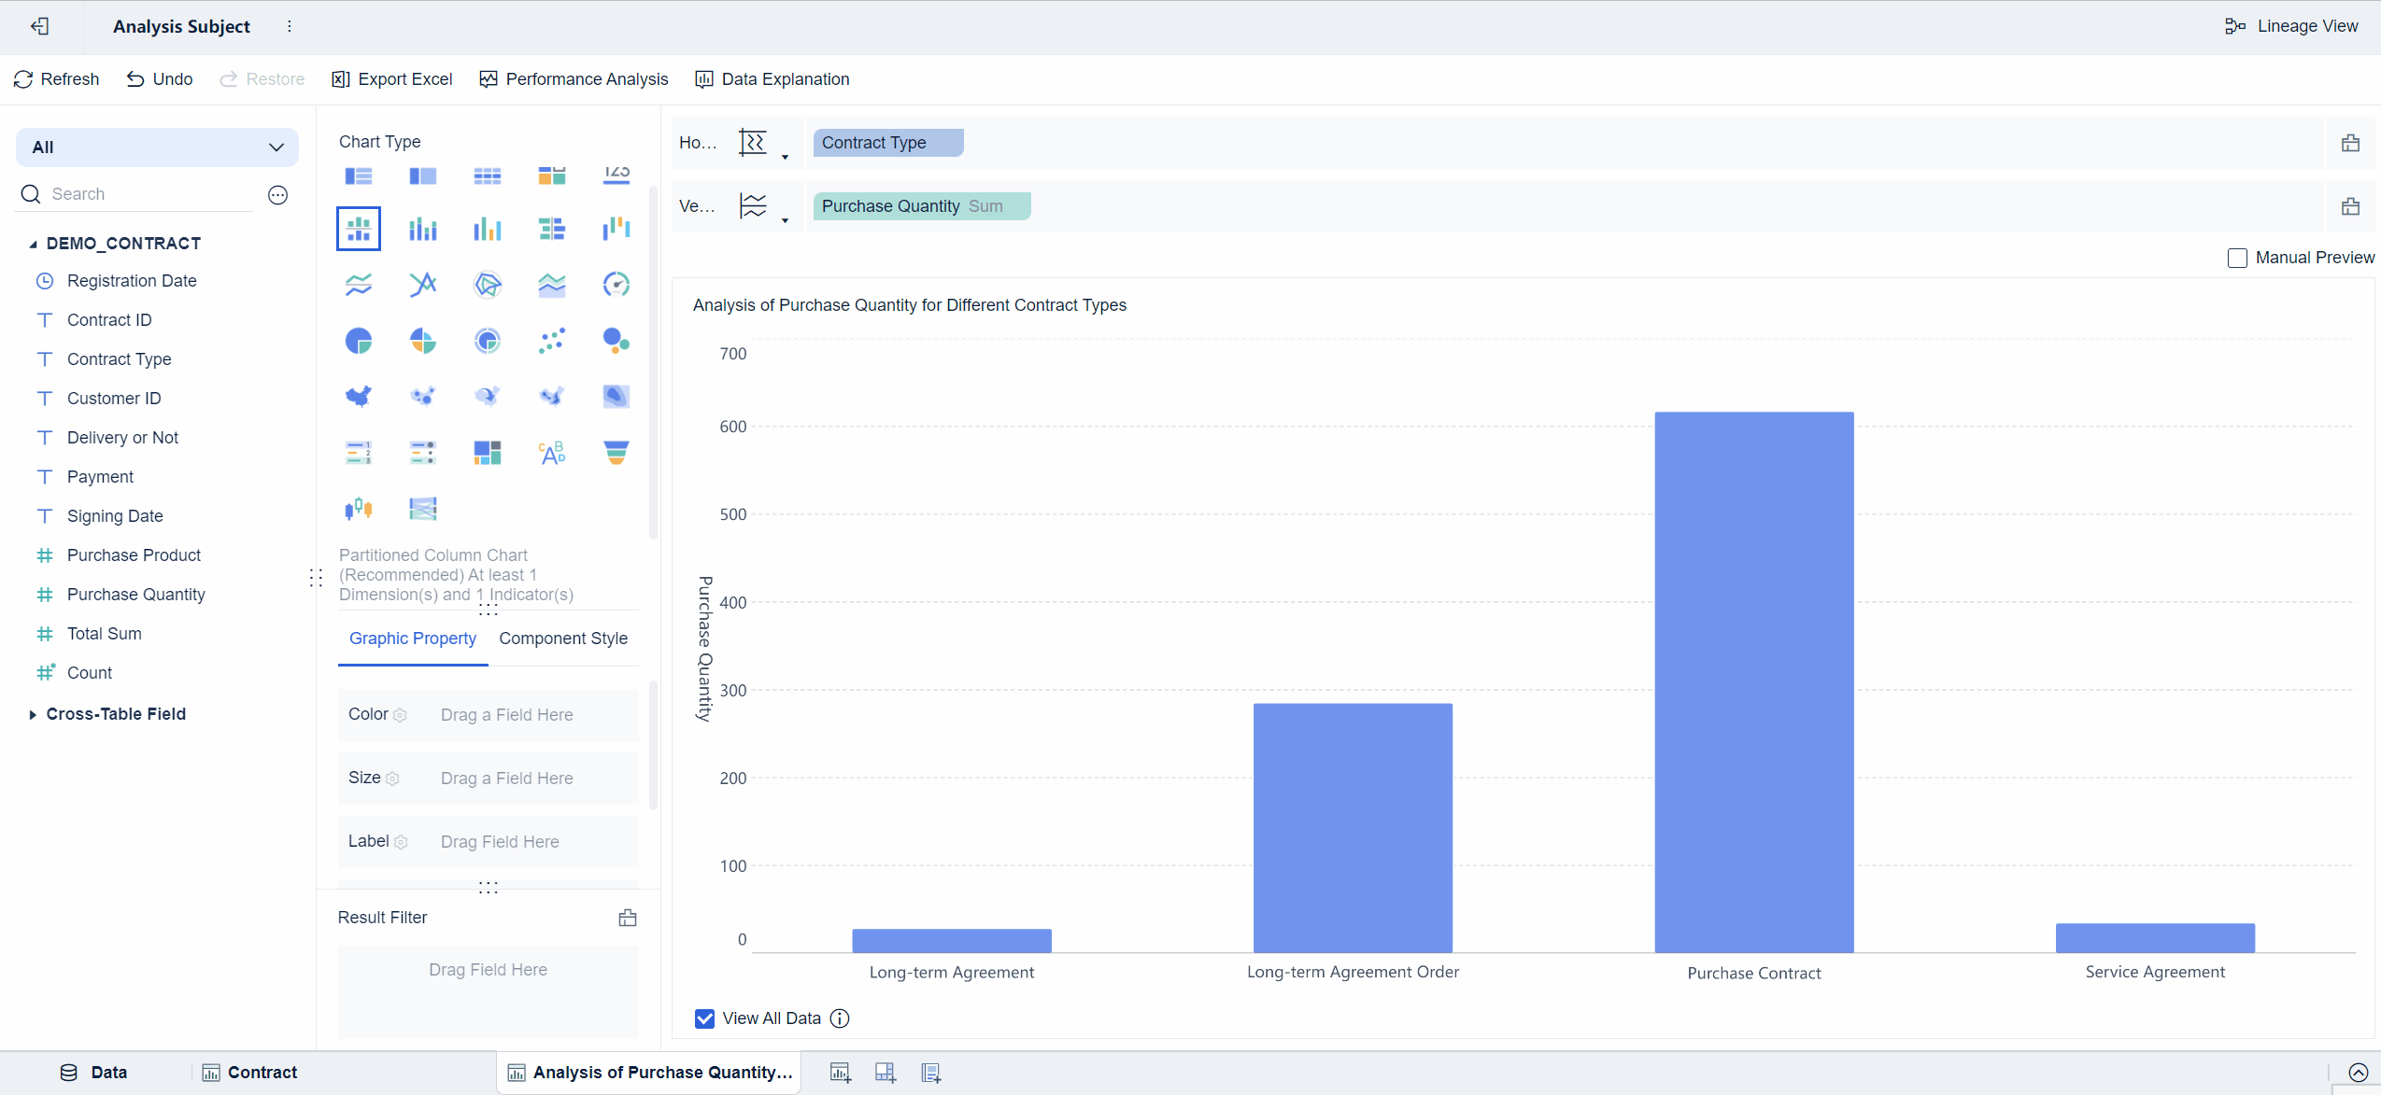Click the new component icon in bottom bar
This screenshot has width=2381, height=1095.
tap(838, 1072)
